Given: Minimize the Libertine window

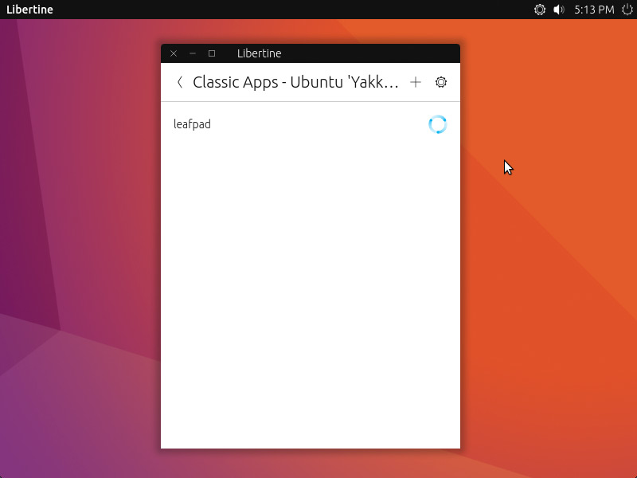Looking at the screenshot, I should tap(193, 53).
